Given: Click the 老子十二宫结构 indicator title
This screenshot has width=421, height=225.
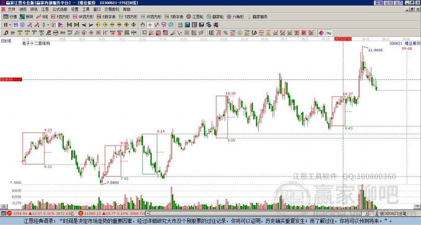Looking at the screenshot, I should pos(36,43).
